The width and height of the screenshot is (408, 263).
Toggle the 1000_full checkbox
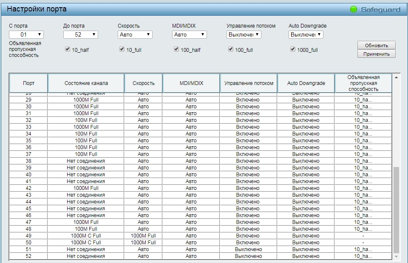293,49
